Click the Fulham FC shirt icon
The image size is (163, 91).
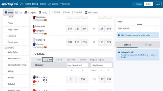coord(34,40)
